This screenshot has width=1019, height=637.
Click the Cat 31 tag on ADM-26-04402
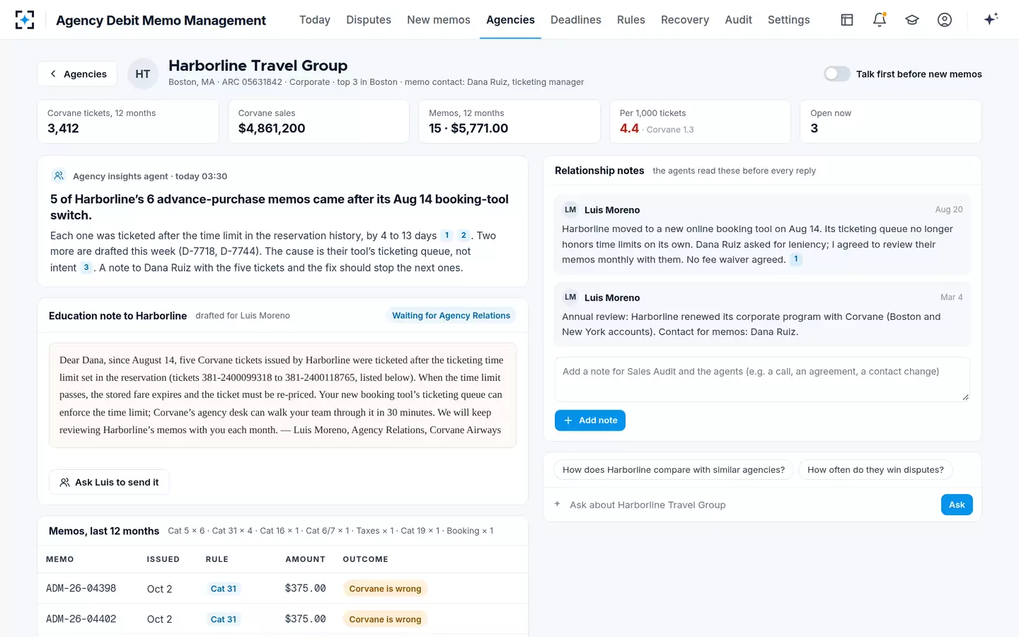tap(224, 619)
